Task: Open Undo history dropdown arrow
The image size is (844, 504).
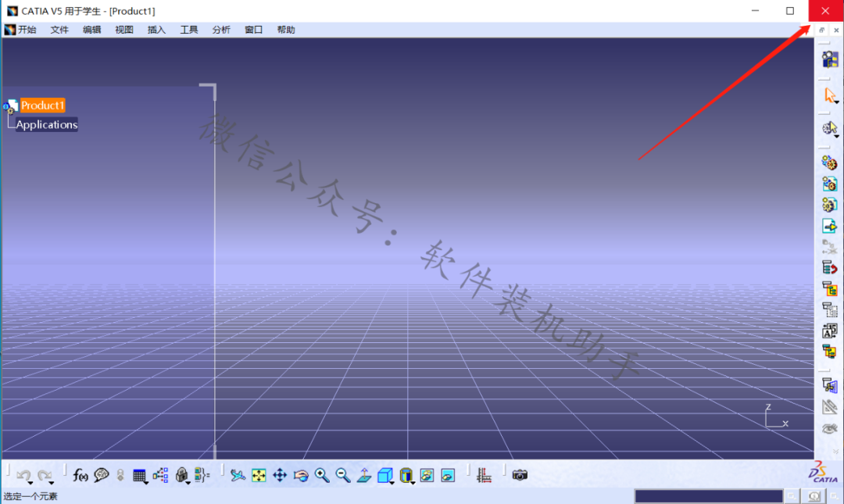Action: coord(30,482)
